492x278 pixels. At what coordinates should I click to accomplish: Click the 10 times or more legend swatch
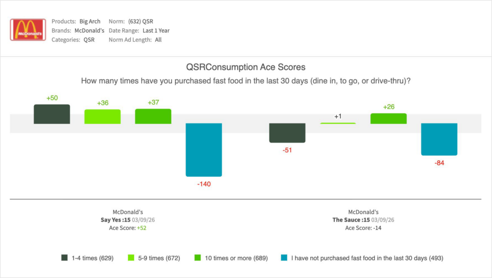tap(197, 258)
